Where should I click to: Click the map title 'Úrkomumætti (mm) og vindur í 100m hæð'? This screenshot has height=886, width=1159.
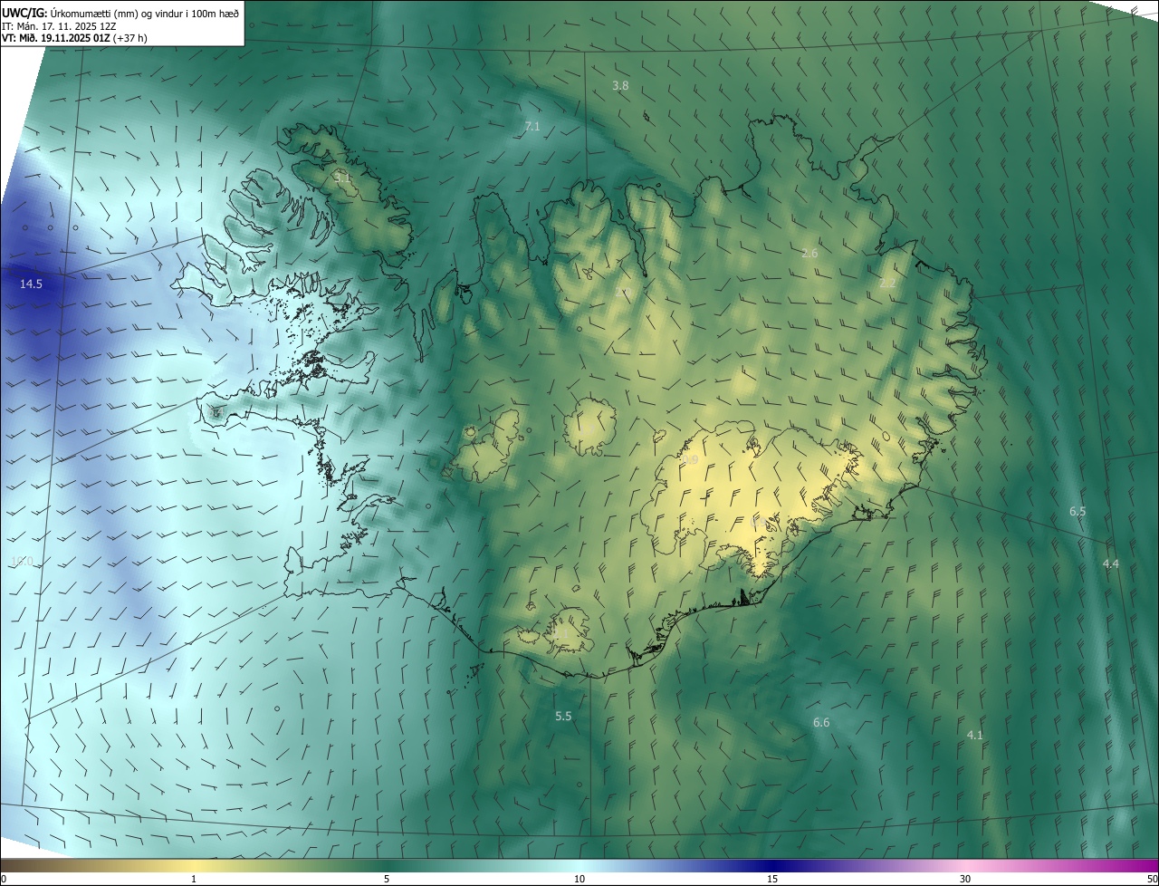point(145,13)
